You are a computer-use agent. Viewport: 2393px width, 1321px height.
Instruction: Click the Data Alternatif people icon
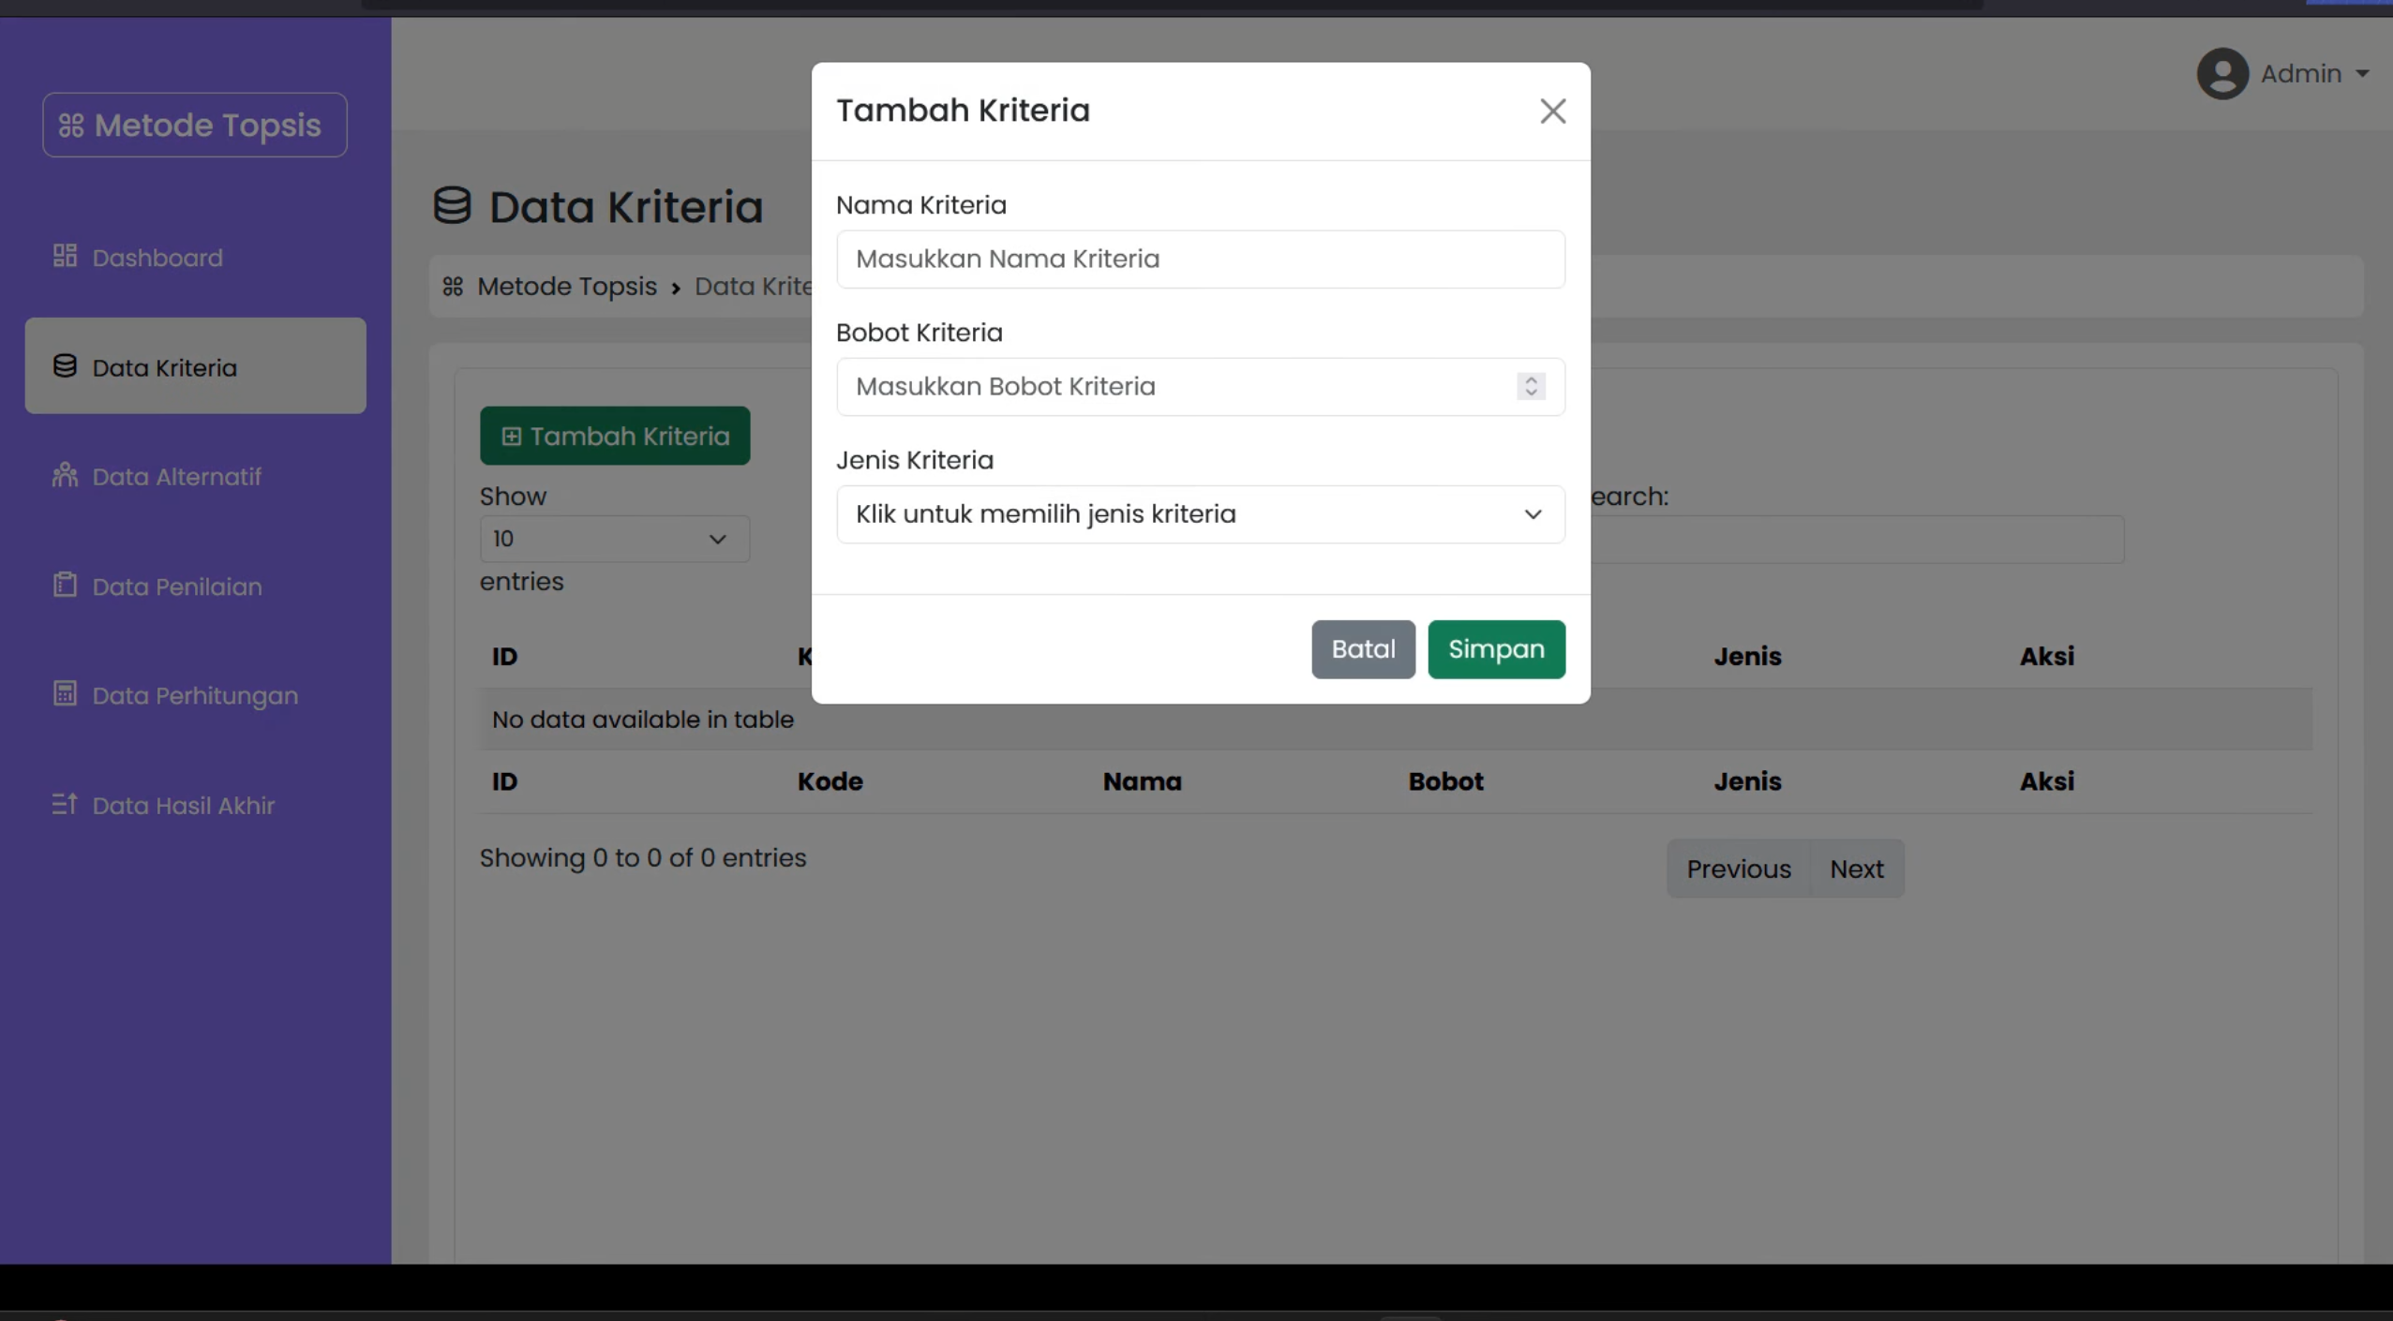tap(65, 475)
